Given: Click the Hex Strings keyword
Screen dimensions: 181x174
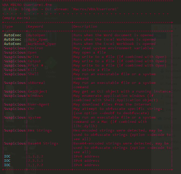Looking at the screenshot, I should pos(40,130).
